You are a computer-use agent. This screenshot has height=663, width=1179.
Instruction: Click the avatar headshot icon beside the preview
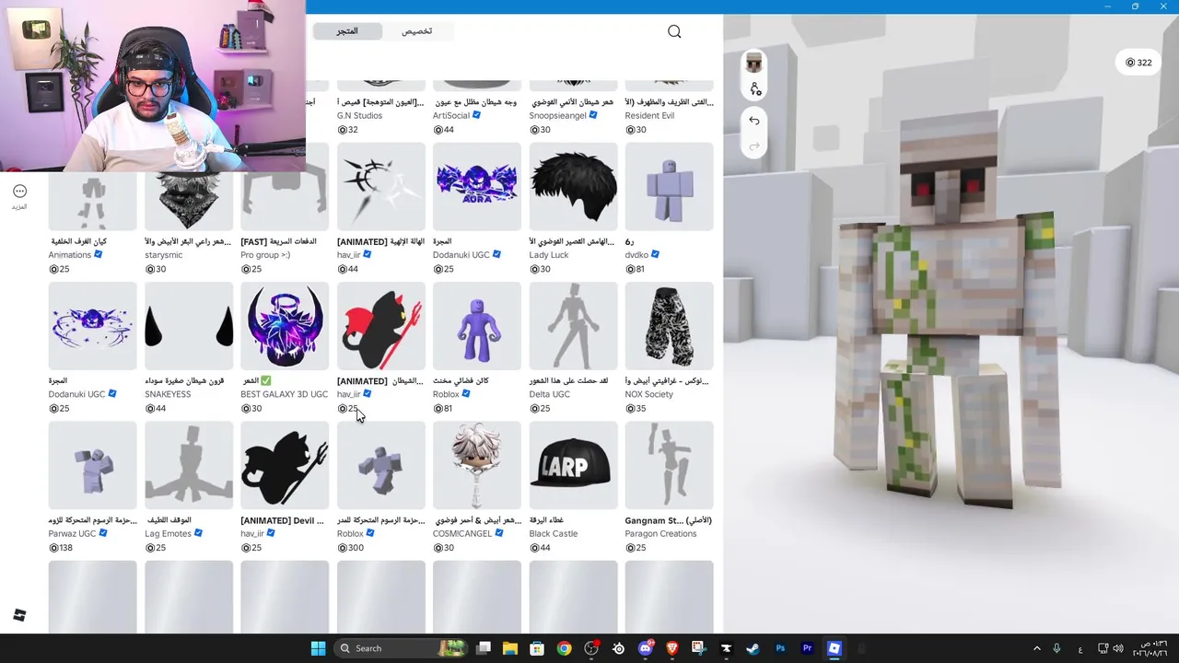click(754, 64)
